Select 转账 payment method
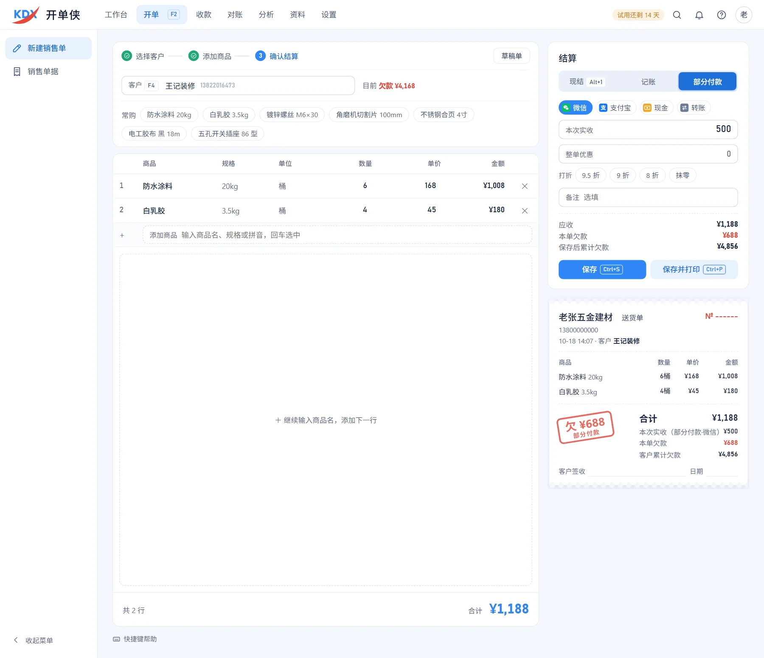 tap(693, 108)
